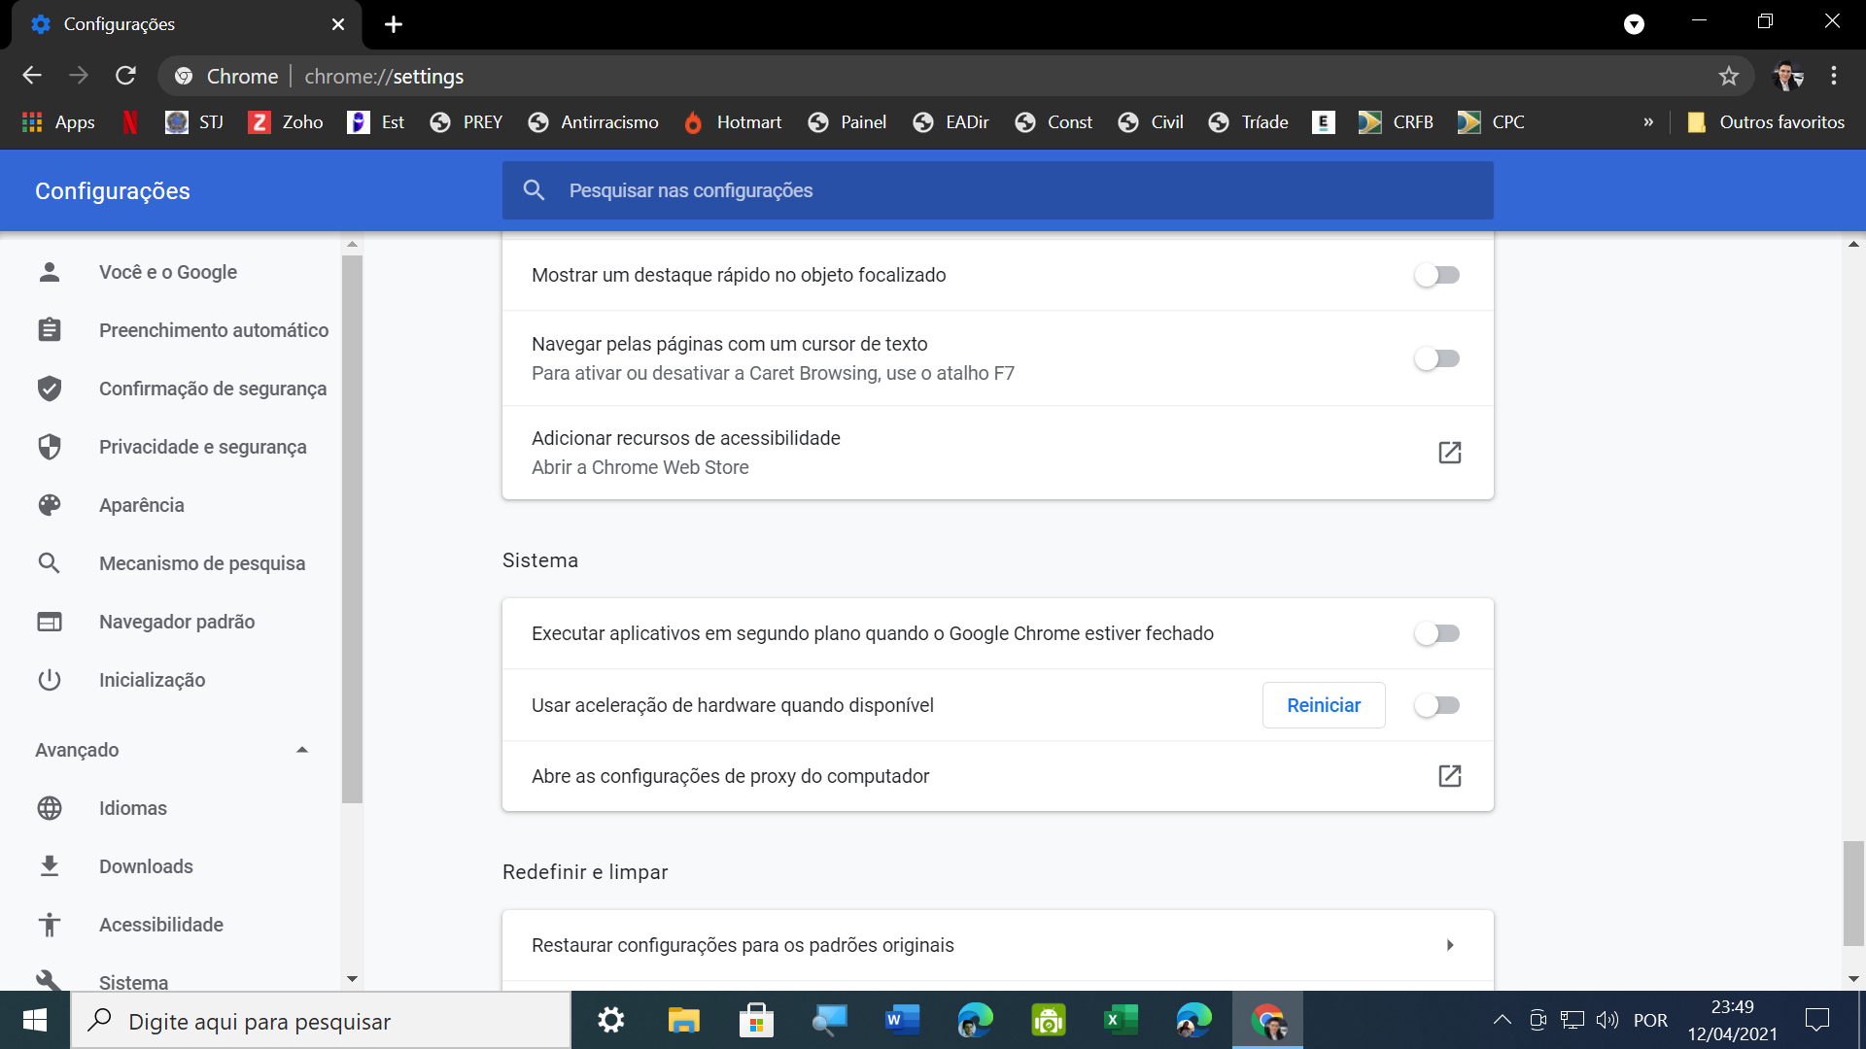Toggle quick highlight on focused object
This screenshot has width=1866, height=1049.
click(1437, 275)
